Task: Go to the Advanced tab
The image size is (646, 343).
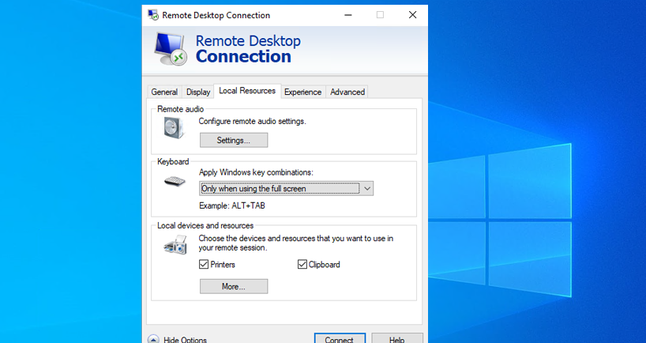Action: (x=347, y=92)
